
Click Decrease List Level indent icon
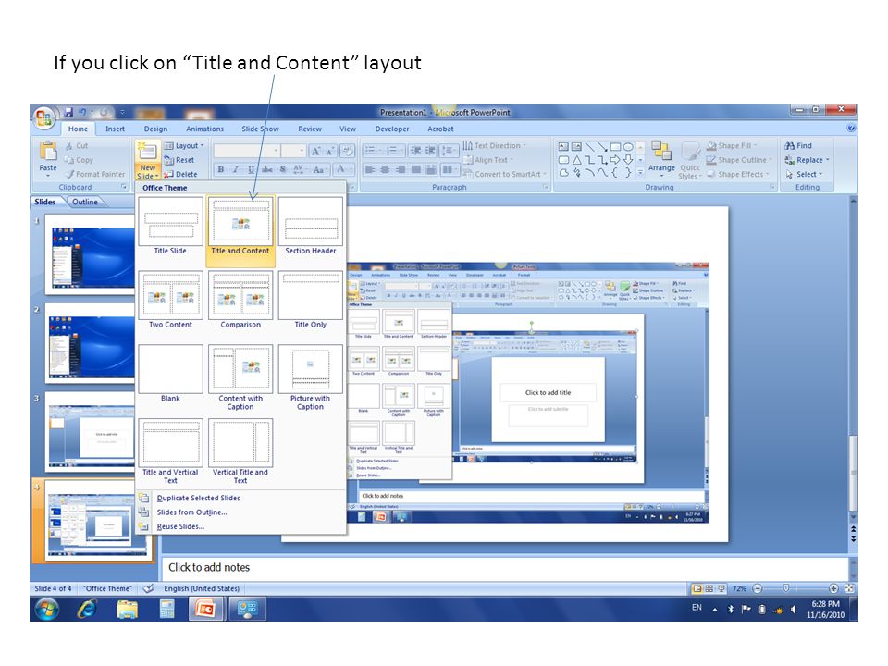click(x=415, y=151)
